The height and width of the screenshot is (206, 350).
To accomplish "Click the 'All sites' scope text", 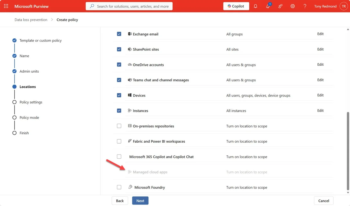I will [x=232, y=49].
